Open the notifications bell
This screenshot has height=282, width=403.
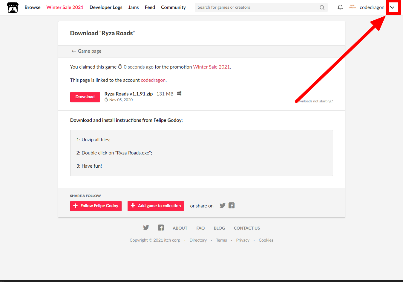point(340,7)
